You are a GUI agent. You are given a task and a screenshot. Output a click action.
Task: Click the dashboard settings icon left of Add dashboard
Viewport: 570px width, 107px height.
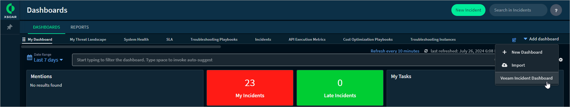pyautogui.click(x=514, y=40)
